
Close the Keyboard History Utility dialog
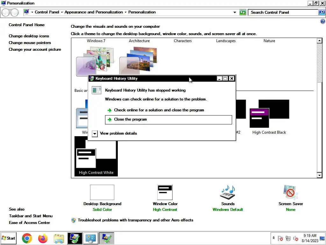click(x=232, y=78)
